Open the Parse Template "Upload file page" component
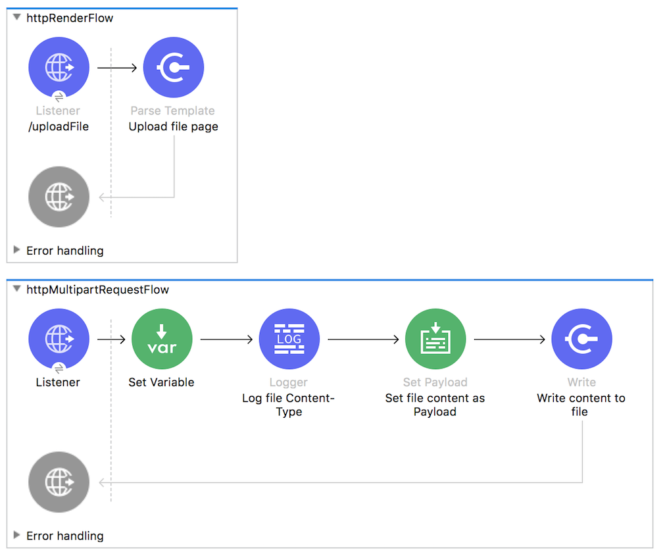 [x=173, y=66]
